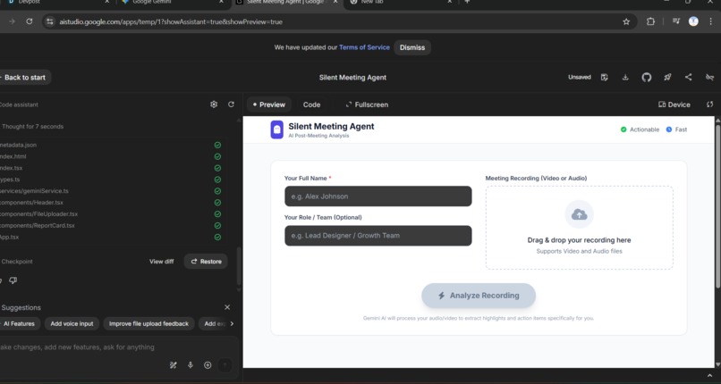Image resolution: width=721 pixels, height=384 pixels.
Task: Open the Terms of Service link
Action: [x=364, y=47]
